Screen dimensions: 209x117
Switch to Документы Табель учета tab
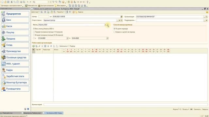[32, 113]
